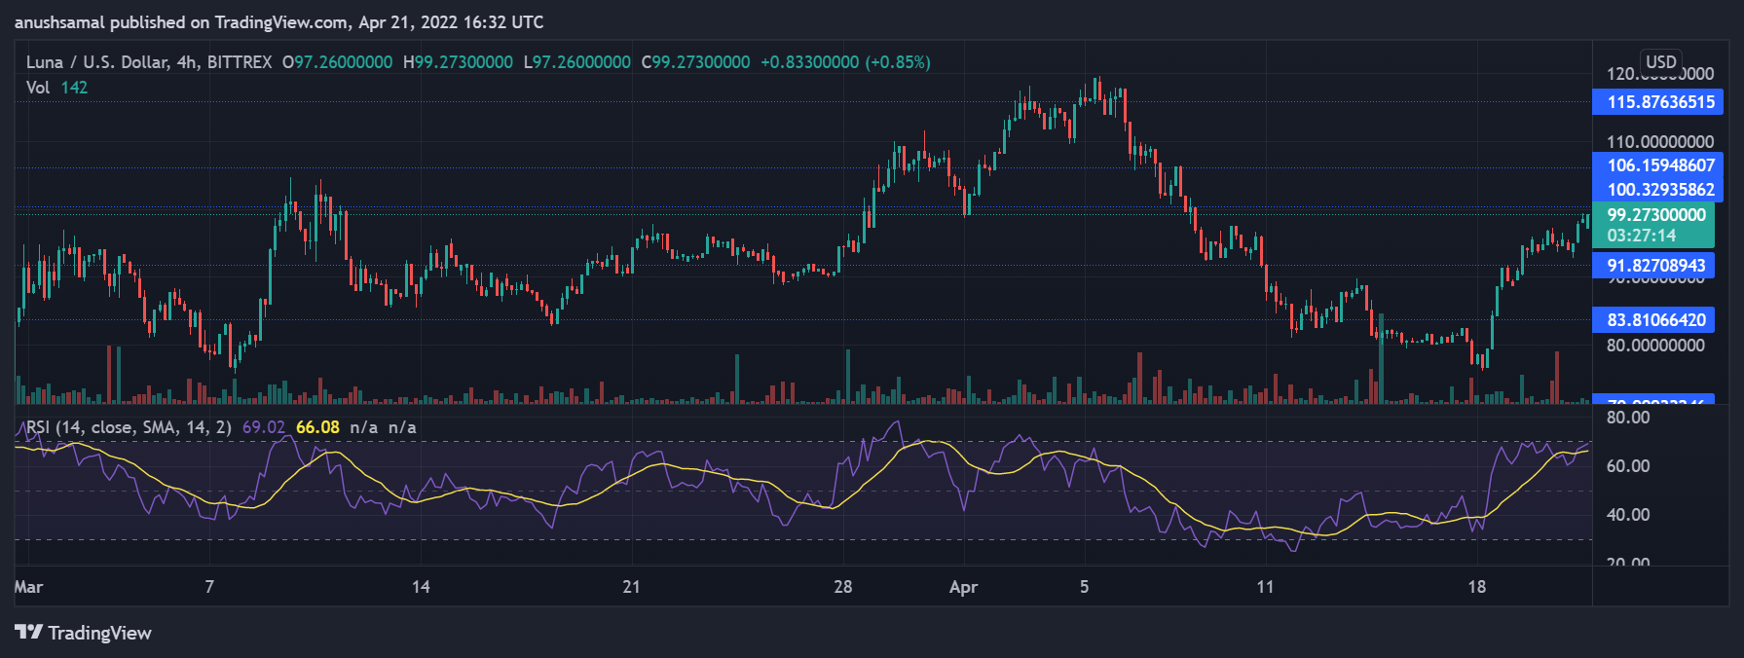This screenshot has width=1744, height=658.
Task: Click the RSI value 69.02
Action: click(264, 427)
